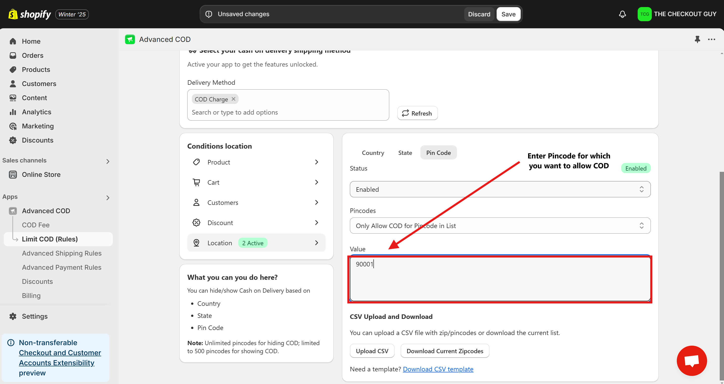The image size is (724, 384).
Task: Click the Advanced COD sidebar app icon
Action: tap(13, 211)
